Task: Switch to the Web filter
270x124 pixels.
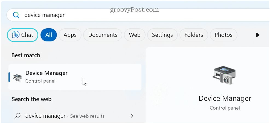Action: (x=135, y=35)
